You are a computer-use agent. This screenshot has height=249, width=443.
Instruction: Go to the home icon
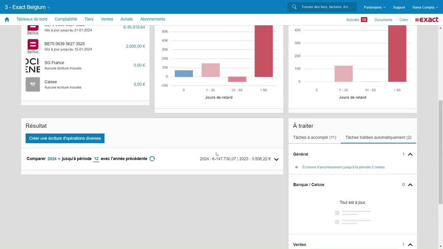pos(7,19)
